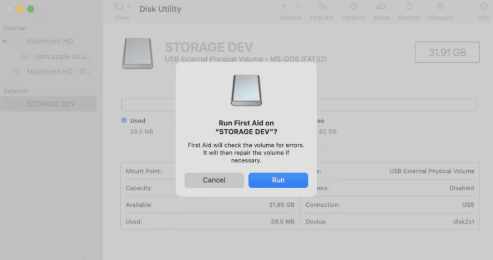Click the External sidebar section header
This screenshot has height=260, width=493.
(16, 91)
